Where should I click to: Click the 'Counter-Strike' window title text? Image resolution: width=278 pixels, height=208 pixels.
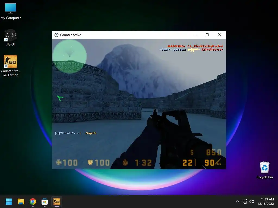click(x=70, y=35)
